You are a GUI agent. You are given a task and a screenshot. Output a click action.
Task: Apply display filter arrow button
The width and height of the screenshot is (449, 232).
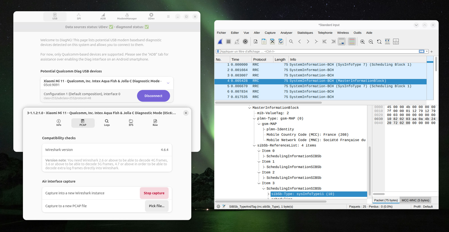[421, 51]
